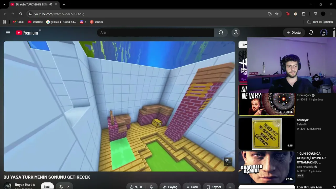Screen dimensions: 336x189
Task: Visit the Enis Kirazoglu channel name
Action: tap(305, 167)
